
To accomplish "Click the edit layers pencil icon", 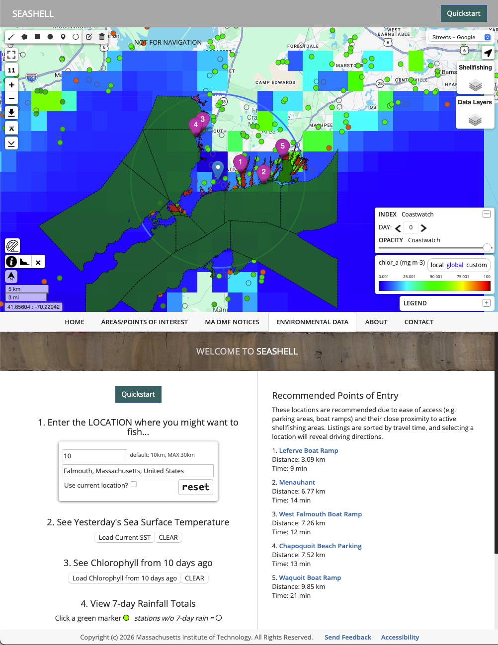I will pos(89,37).
